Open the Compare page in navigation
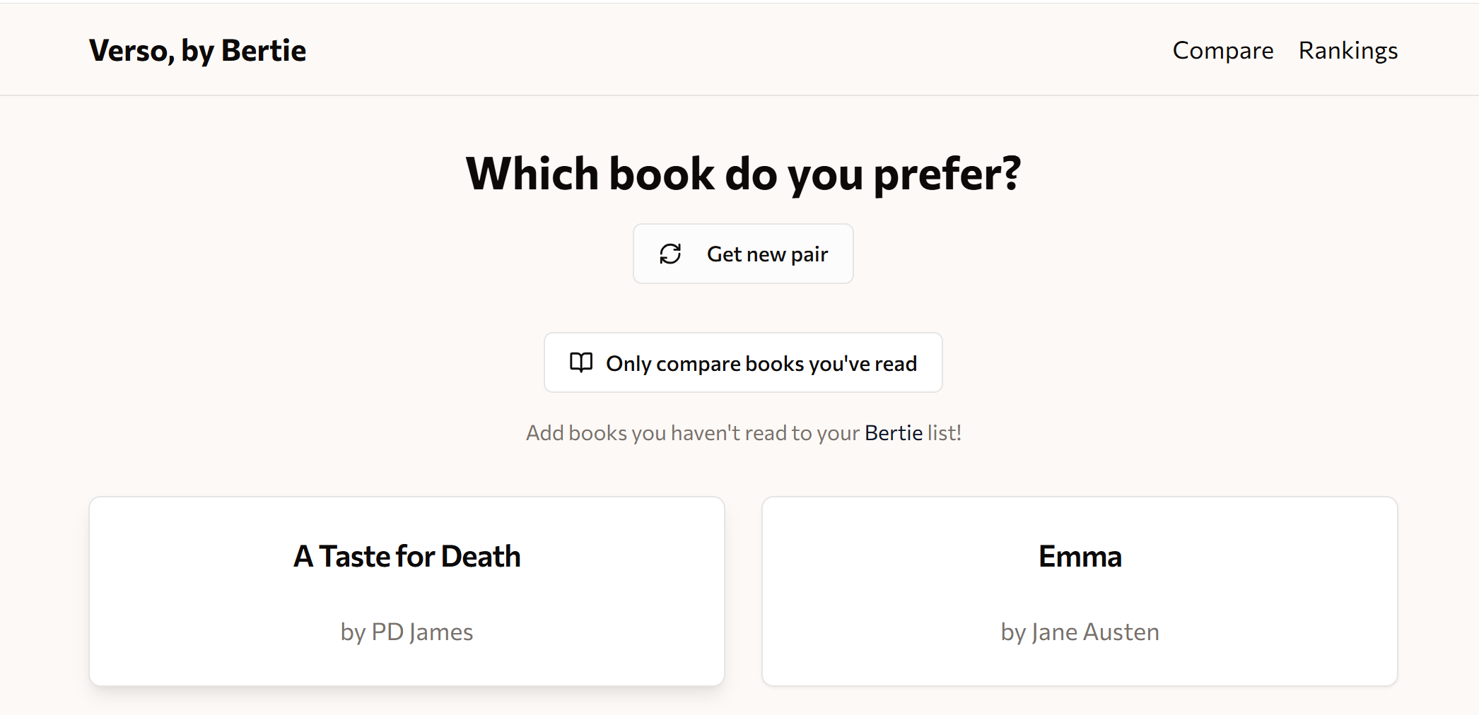The width and height of the screenshot is (1479, 715). (1222, 50)
